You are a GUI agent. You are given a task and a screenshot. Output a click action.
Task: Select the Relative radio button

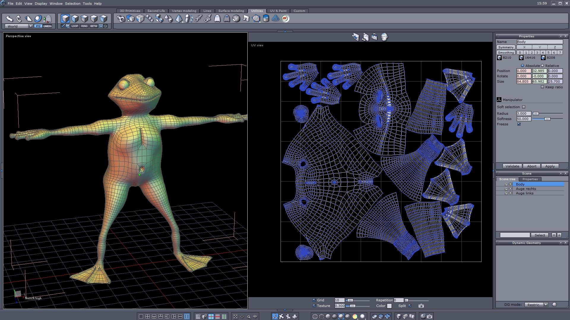(x=542, y=65)
